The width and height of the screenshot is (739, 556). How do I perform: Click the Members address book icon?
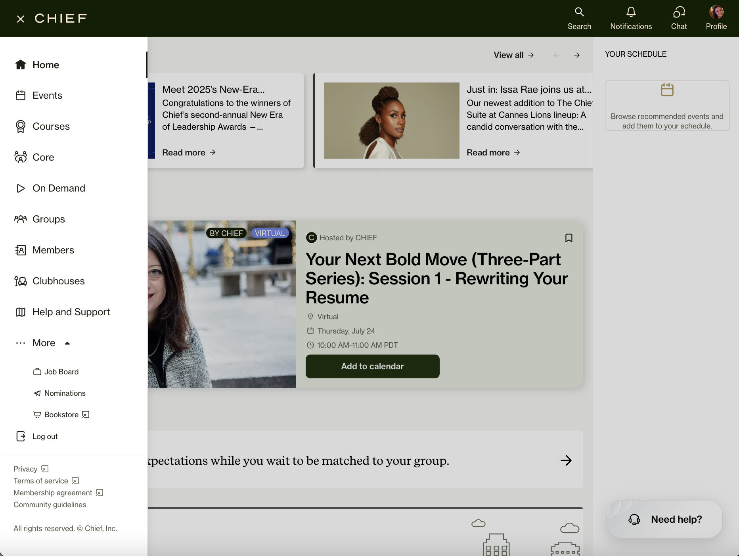pyautogui.click(x=21, y=250)
